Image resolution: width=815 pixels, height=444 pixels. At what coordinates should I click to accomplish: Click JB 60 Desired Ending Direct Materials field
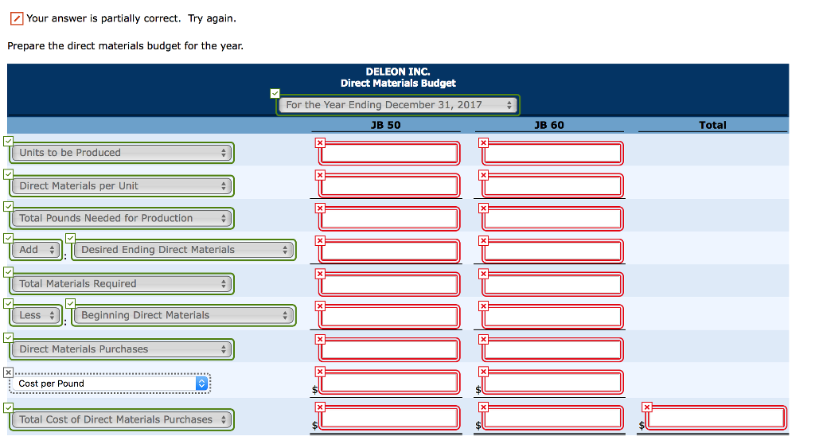(x=552, y=251)
